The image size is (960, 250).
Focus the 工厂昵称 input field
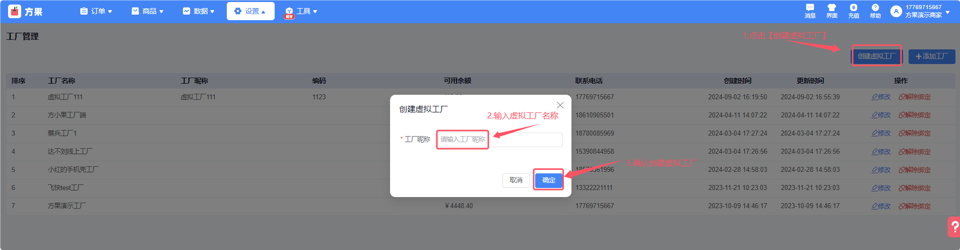point(499,140)
